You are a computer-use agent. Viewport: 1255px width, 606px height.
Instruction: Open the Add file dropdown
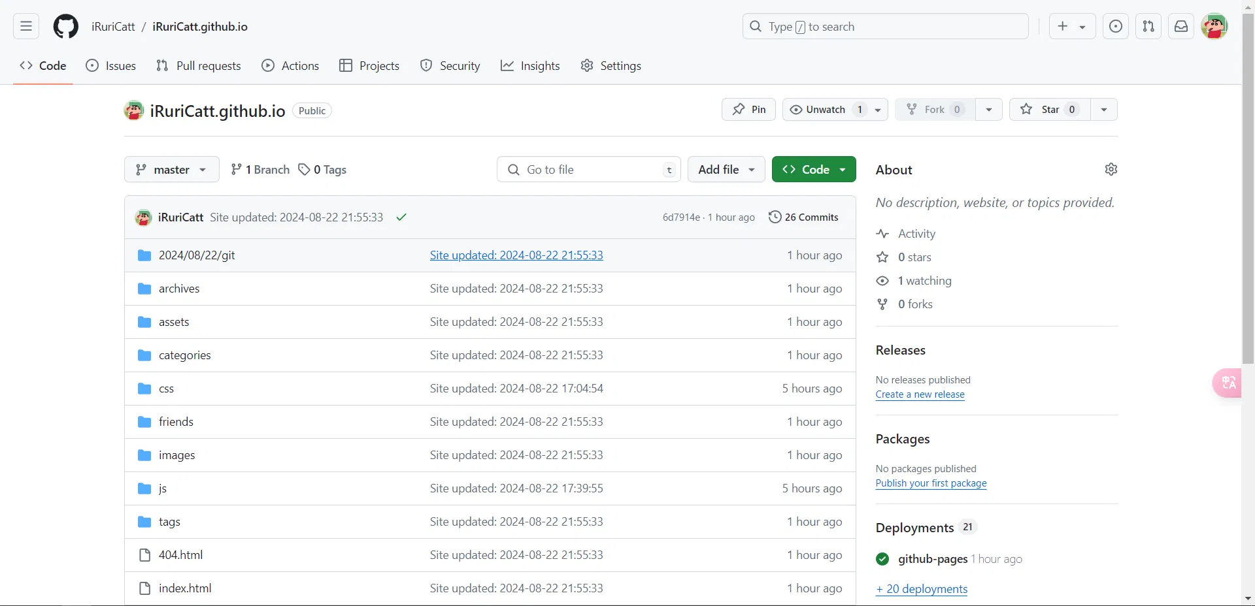click(x=726, y=170)
